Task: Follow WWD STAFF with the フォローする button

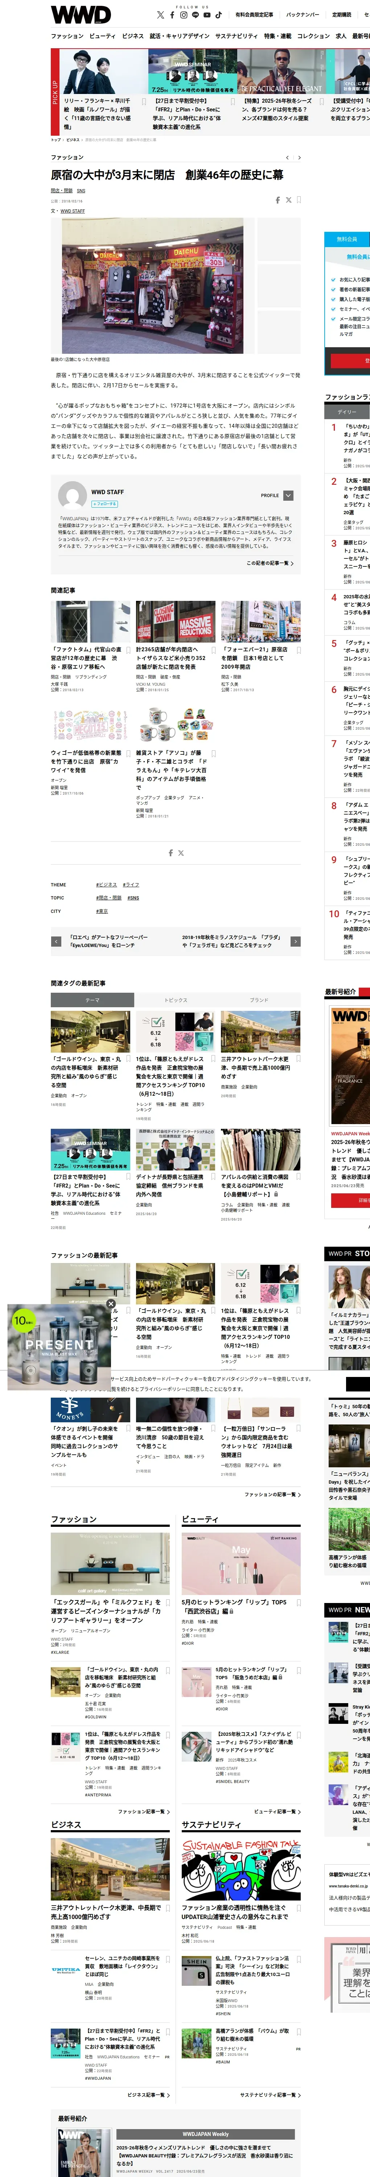Action: click(105, 504)
